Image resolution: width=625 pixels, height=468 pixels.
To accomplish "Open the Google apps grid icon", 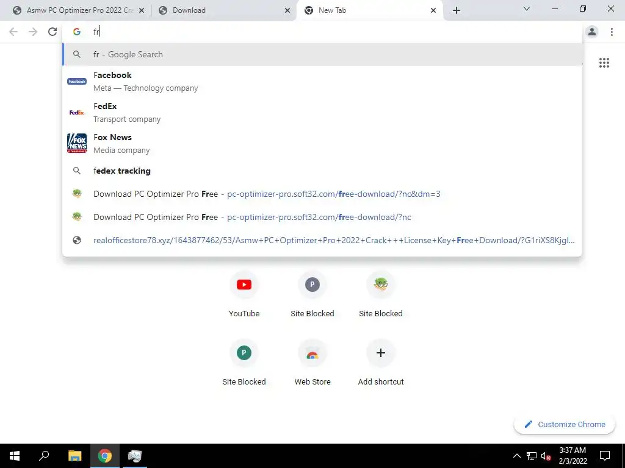I will (x=604, y=63).
